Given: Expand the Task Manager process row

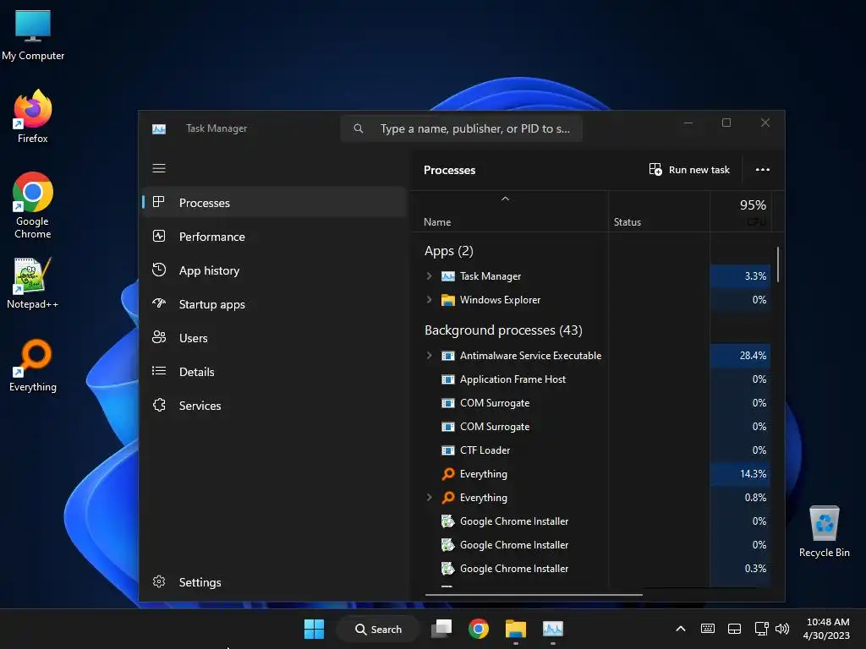Looking at the screenshot, I should [x=429, y=276].
